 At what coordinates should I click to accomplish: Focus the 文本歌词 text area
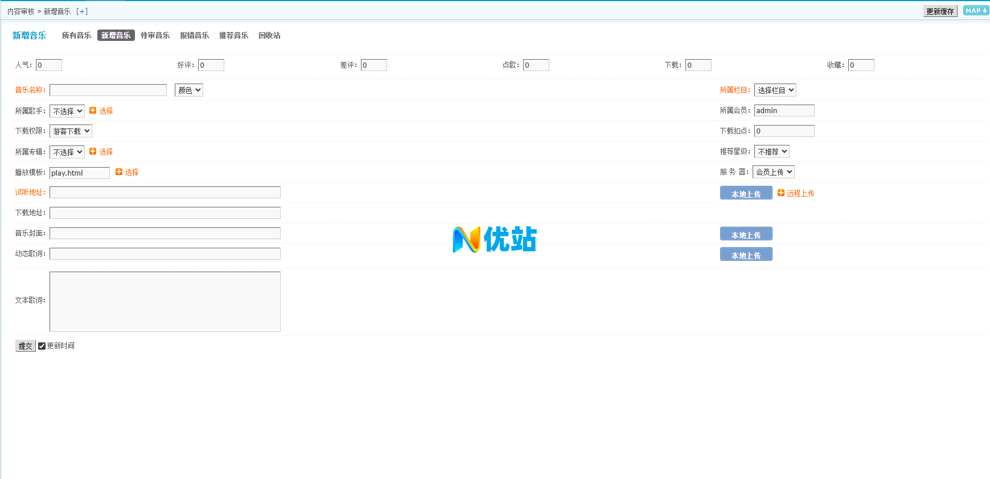165,302
